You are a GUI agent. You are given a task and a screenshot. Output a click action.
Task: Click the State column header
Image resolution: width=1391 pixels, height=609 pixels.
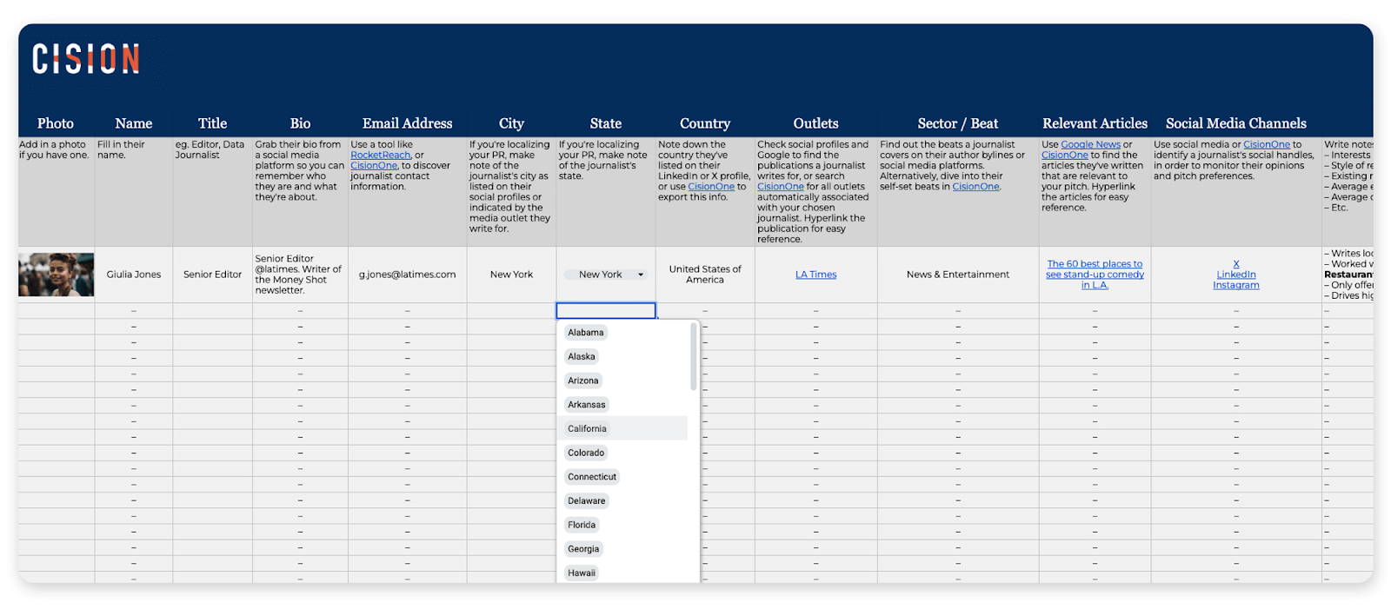(x=606, y=123)
